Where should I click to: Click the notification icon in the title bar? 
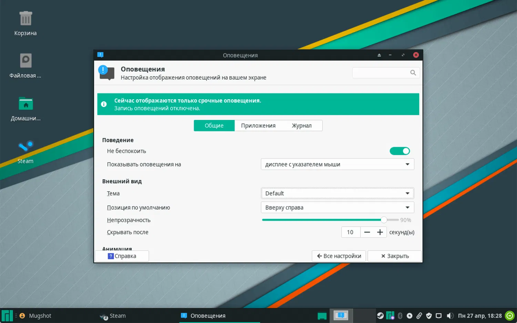(100, 55)
